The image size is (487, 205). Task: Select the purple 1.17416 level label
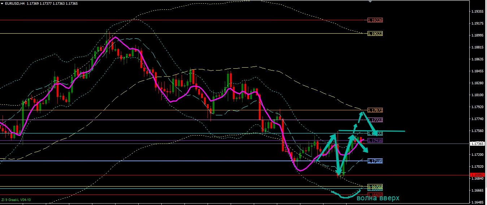[x=375, y=140]
